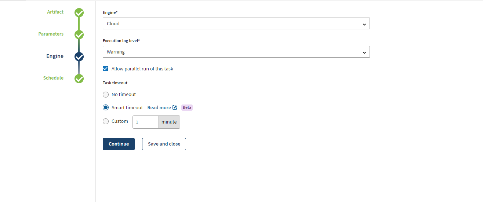
Task: Click the Schedule step checkmark icon
Action: 79,78
